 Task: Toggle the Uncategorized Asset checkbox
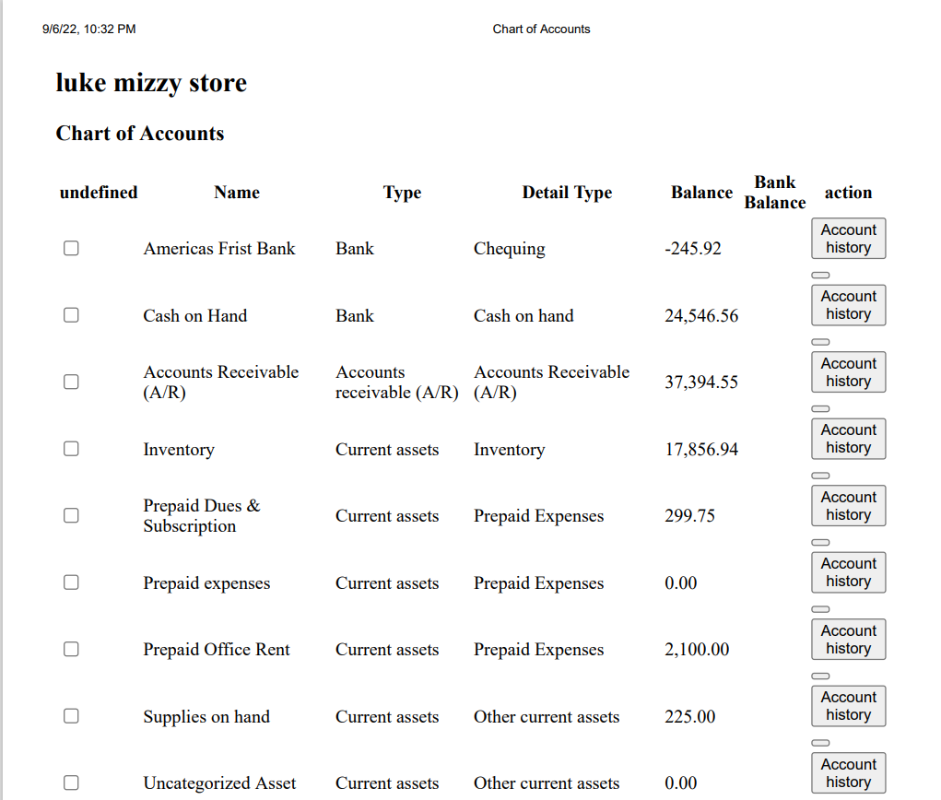pos(71,782)
